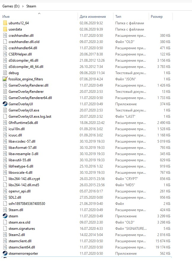Click the userdata folder icon
This screenshot has height=263, width=192.
(x=5, y=29)
